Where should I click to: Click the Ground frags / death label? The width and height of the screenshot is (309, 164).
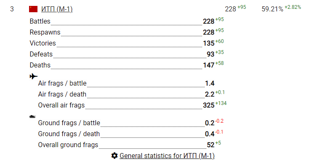69,134
